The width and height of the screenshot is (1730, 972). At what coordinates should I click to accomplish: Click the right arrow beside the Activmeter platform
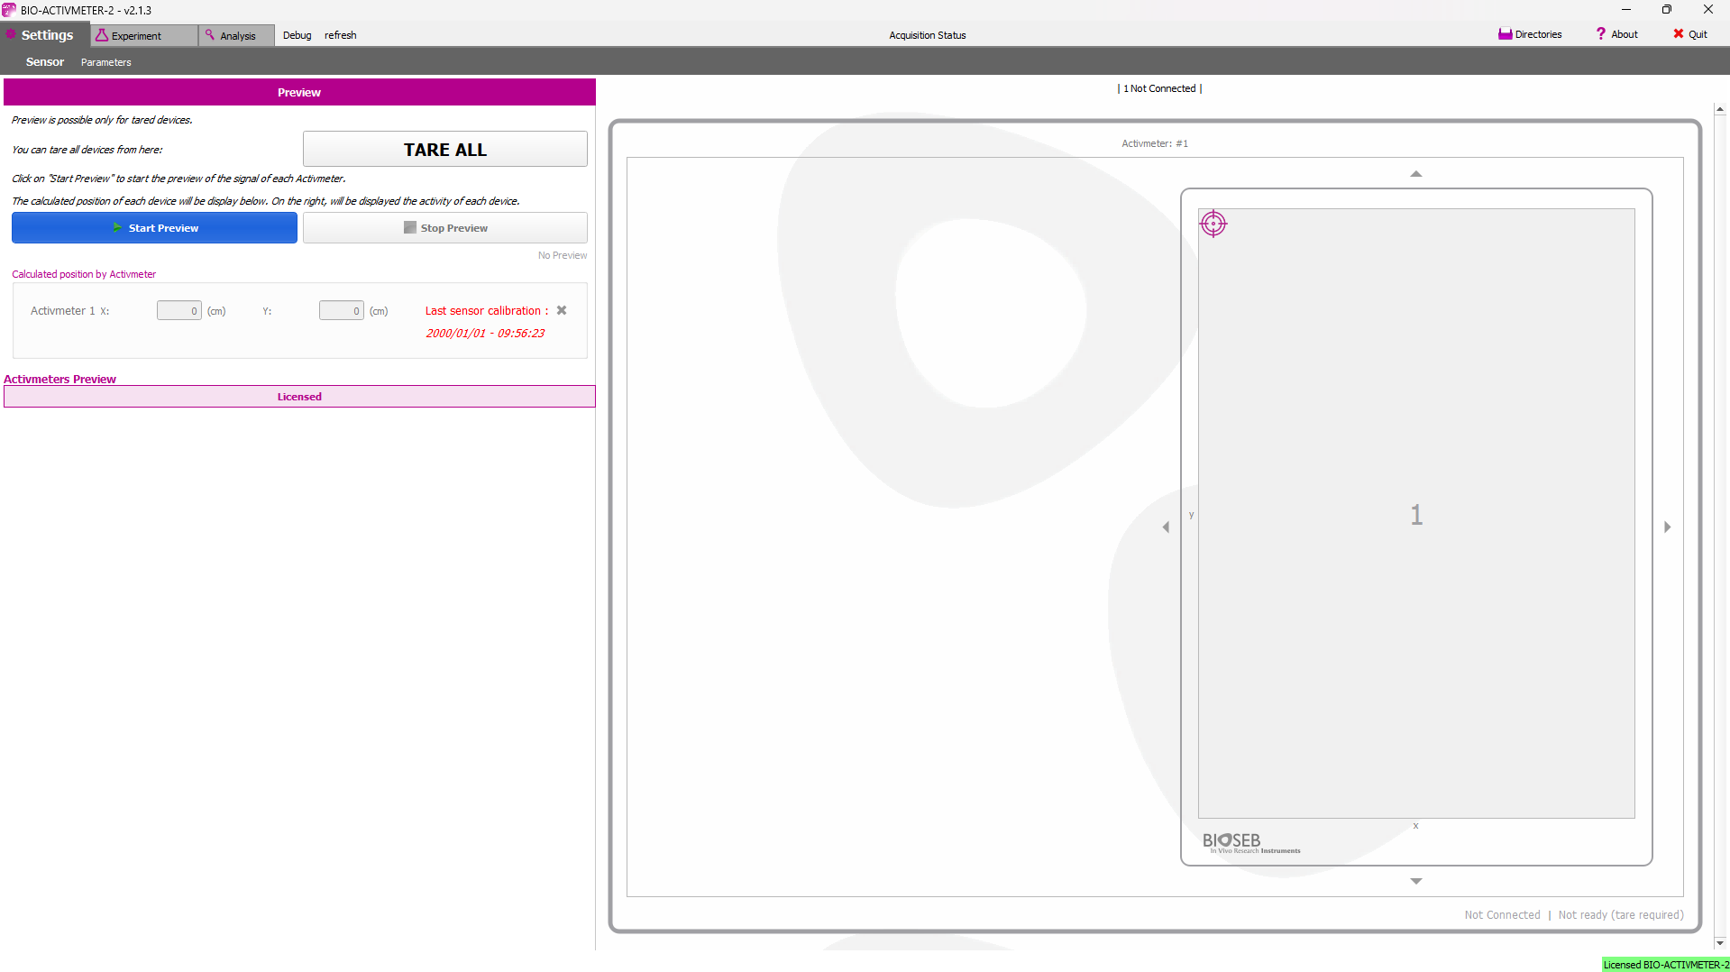click(x=1667, y=527)
